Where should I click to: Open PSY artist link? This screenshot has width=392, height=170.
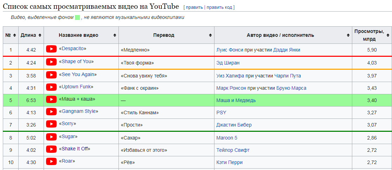(221, 113)
